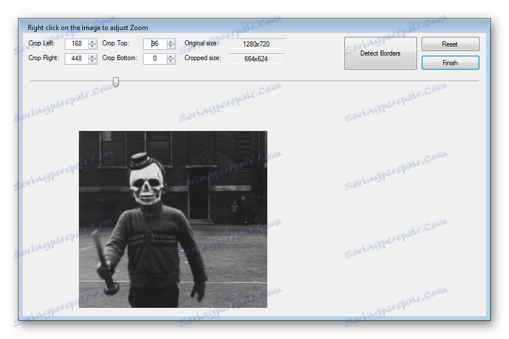Click the Crop Left label
The height and width of the screenshot is (339, 509).
42,43
